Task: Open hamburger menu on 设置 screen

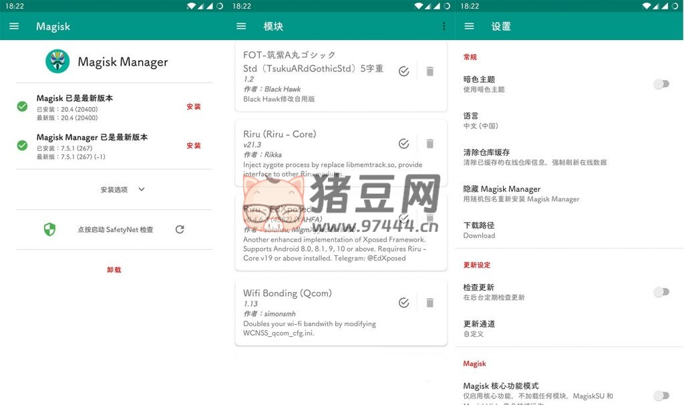Action: point(469,27)
